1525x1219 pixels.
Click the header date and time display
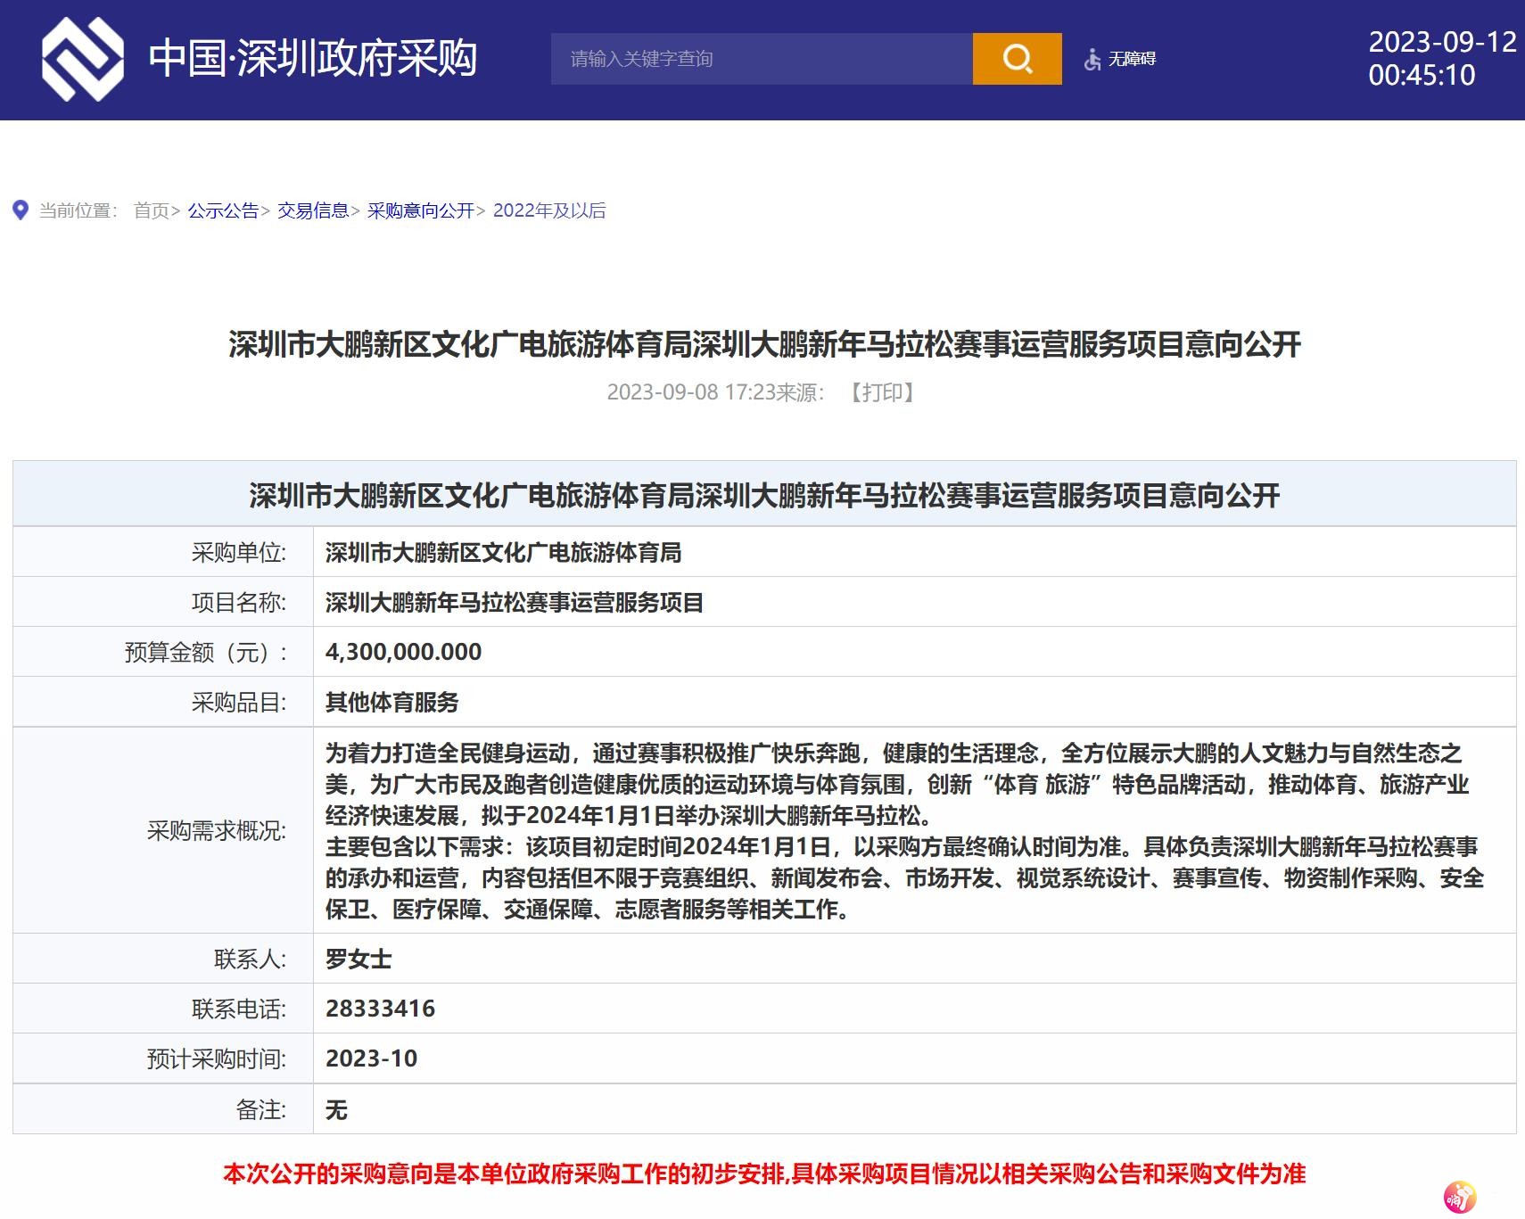coord(1442,59)
